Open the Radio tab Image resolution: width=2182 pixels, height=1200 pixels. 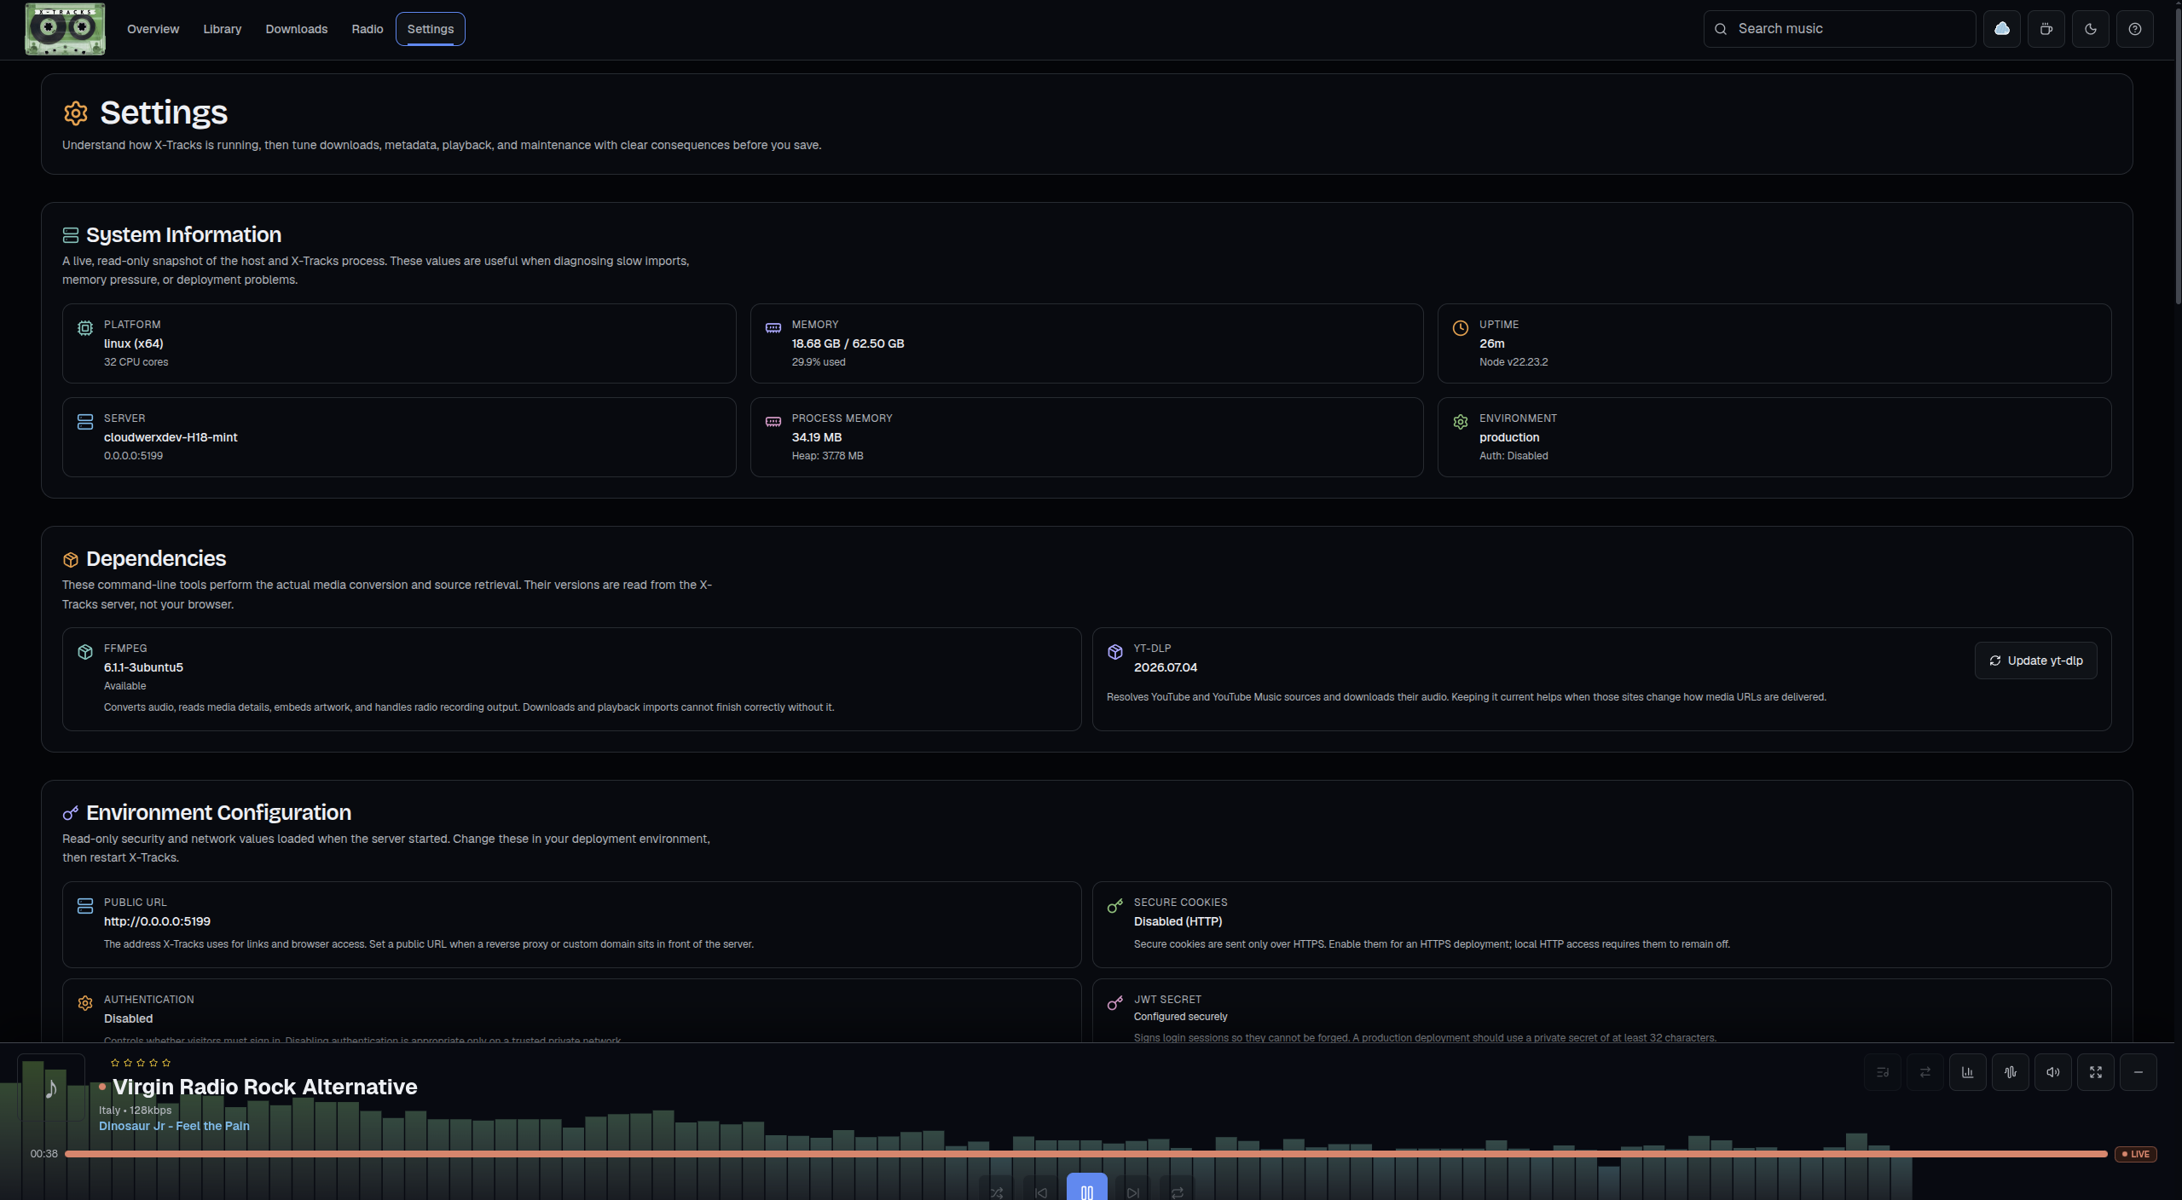coord(368,29)
